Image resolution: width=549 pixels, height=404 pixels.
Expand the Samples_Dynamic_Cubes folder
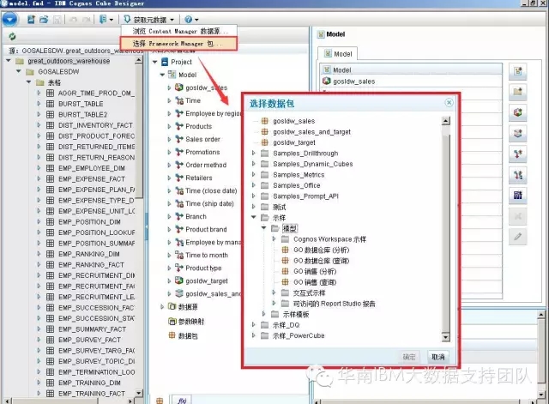254,164
